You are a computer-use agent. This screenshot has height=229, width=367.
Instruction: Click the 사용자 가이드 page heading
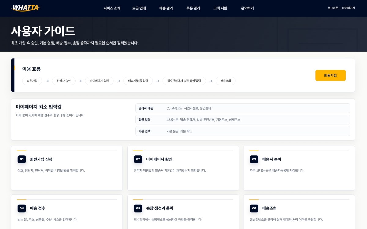click(43, 31)
